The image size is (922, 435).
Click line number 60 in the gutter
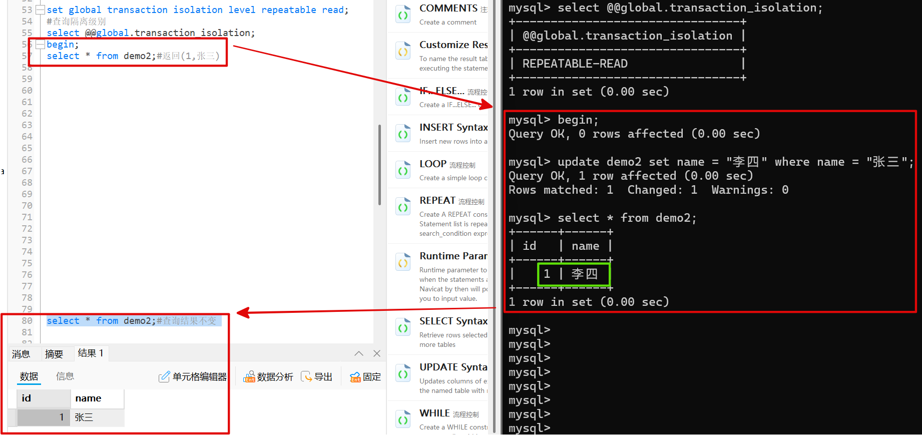pyautogui.click(x=27, y=91)
